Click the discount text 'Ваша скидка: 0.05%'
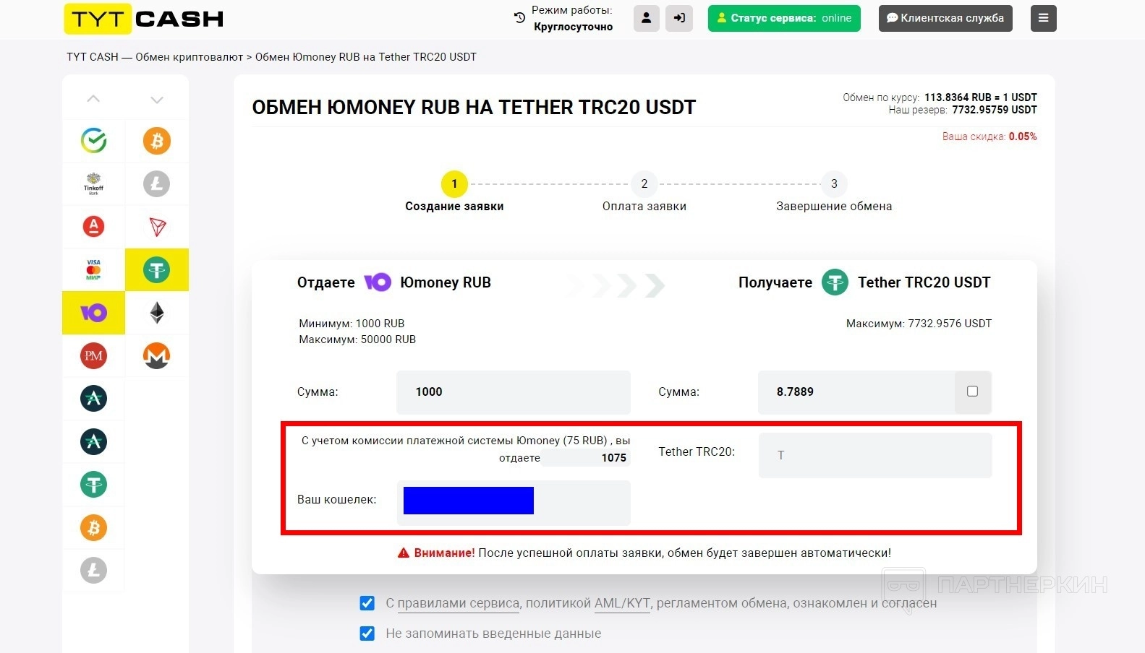The width and height of the screenshot is (1145, 653). 989,137
